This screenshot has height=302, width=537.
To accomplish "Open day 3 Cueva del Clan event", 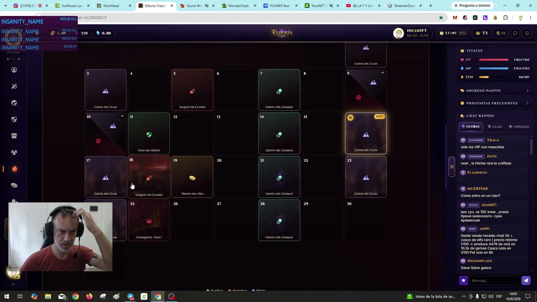I will 105,90.
